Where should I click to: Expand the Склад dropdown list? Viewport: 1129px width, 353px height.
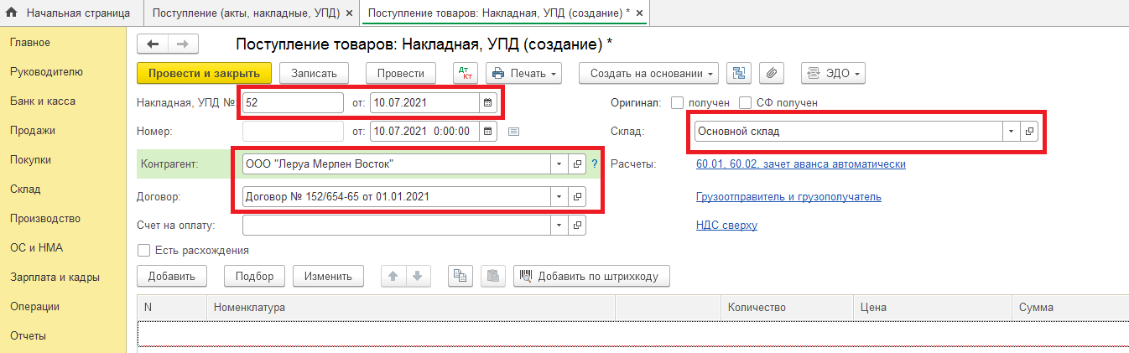(x=1012, y=132)
